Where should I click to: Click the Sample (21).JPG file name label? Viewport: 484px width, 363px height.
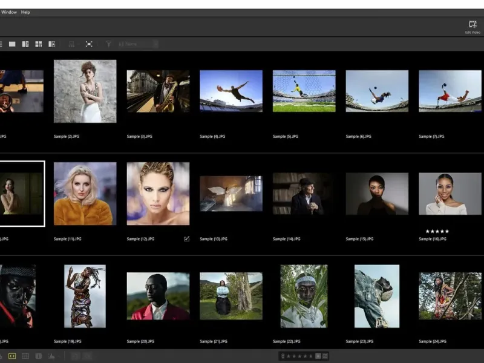214,342
